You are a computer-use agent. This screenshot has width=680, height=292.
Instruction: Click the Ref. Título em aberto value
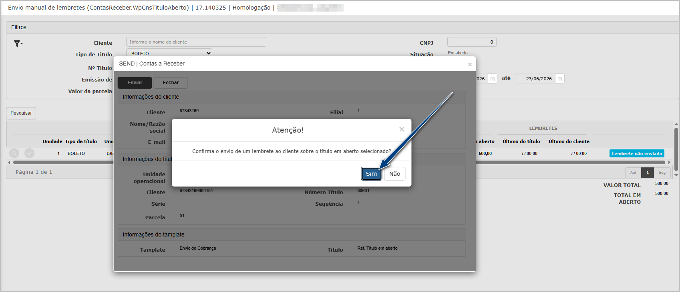[377, 248]
